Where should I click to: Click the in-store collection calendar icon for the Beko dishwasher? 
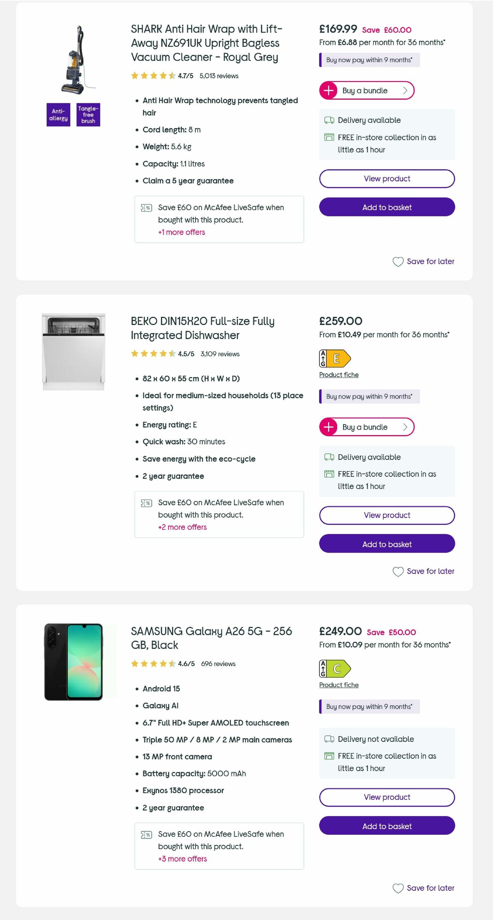329,474
